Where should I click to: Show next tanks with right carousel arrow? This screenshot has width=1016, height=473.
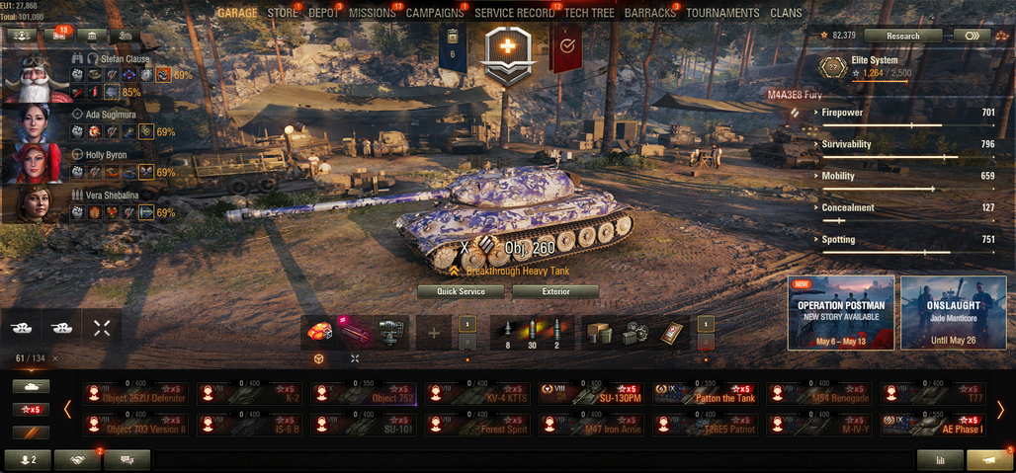[1000, 410]
